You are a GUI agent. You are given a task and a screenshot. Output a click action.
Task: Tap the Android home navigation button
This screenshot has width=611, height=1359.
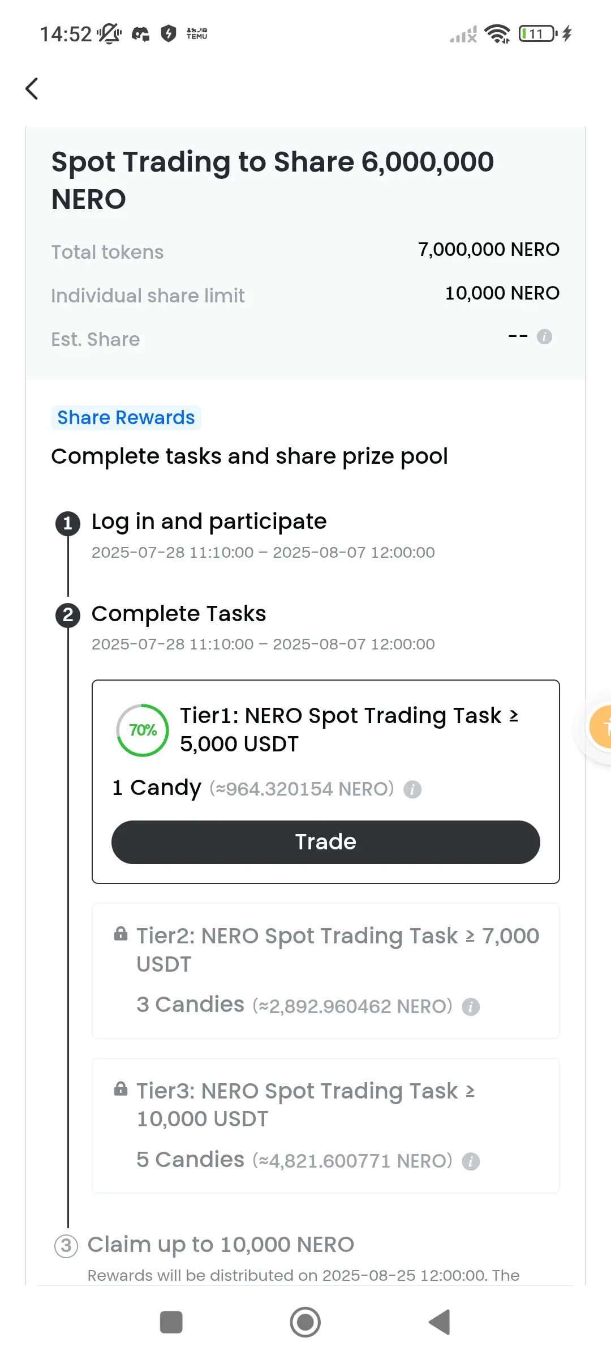[x=305, y=1322]
